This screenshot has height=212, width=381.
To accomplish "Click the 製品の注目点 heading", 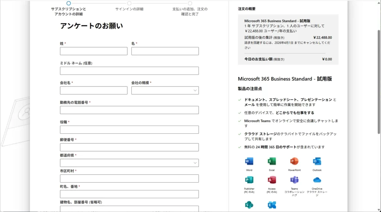I will tap(250, 89).
